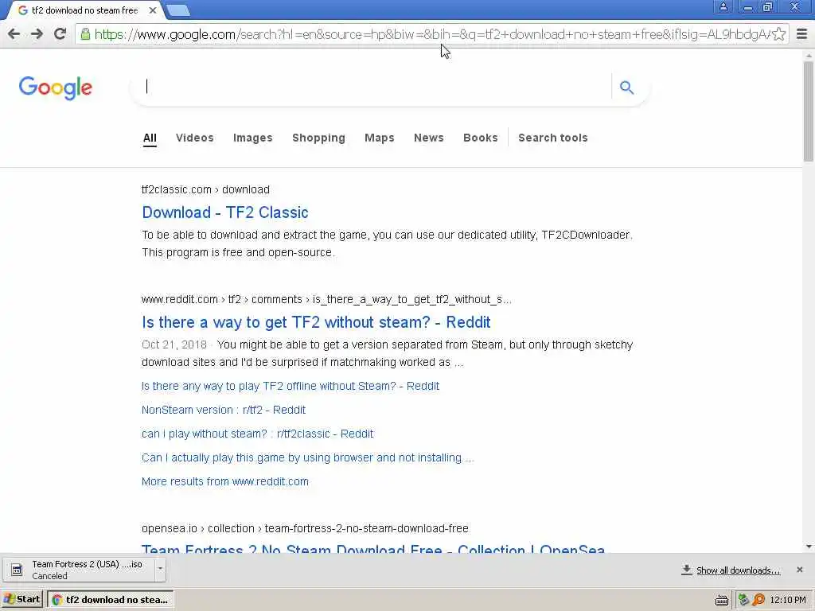
Task: Close the tf2 download browser tab
Action: tap(153, 10)
